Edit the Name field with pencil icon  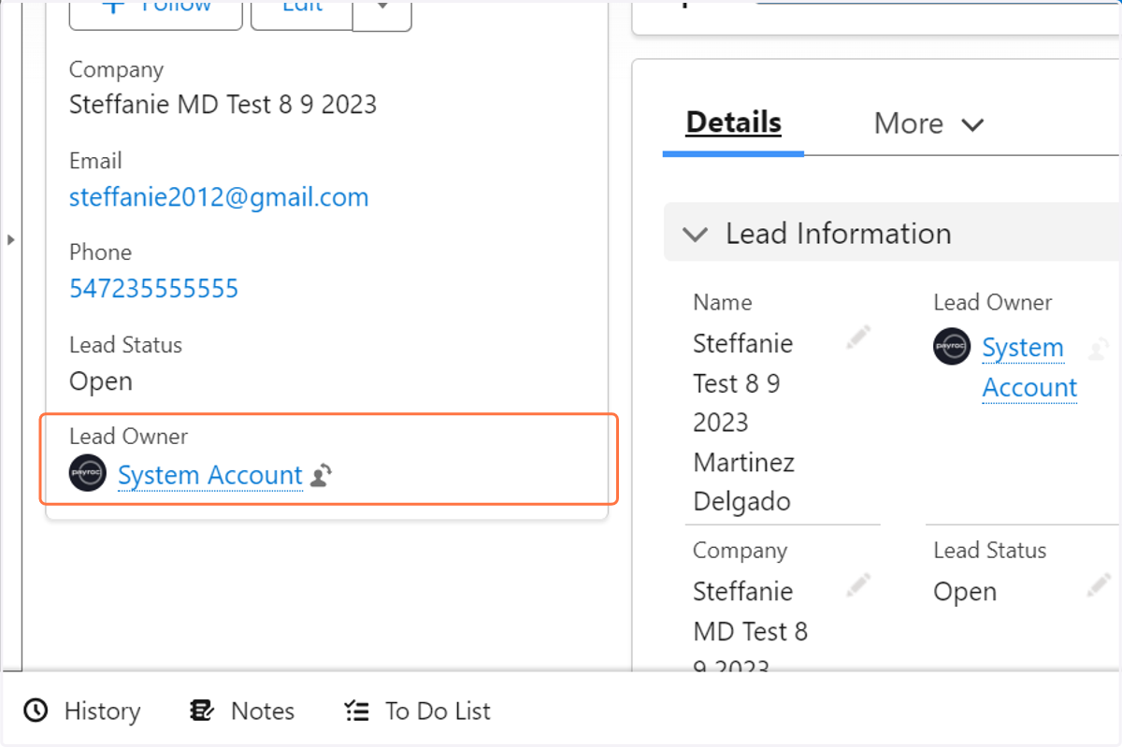coord(858,338)
